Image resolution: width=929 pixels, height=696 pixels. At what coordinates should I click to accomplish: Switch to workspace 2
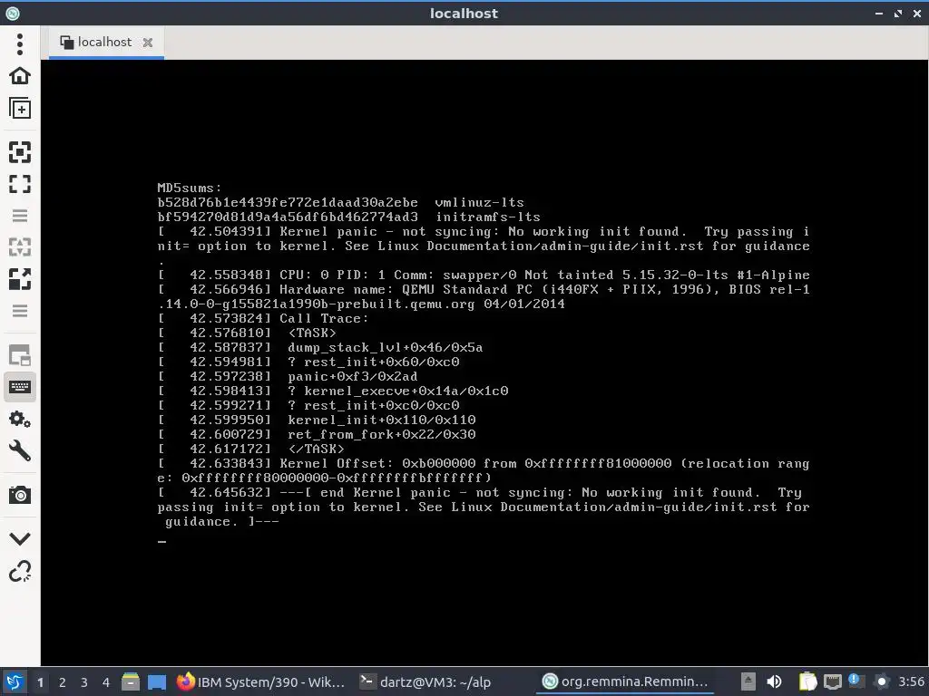click(63, 682)
